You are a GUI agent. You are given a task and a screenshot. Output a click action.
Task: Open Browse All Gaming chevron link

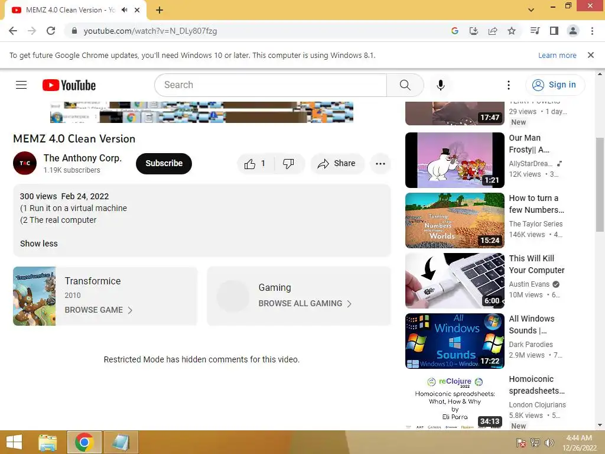pyautogui.click(x=349, y=304)
